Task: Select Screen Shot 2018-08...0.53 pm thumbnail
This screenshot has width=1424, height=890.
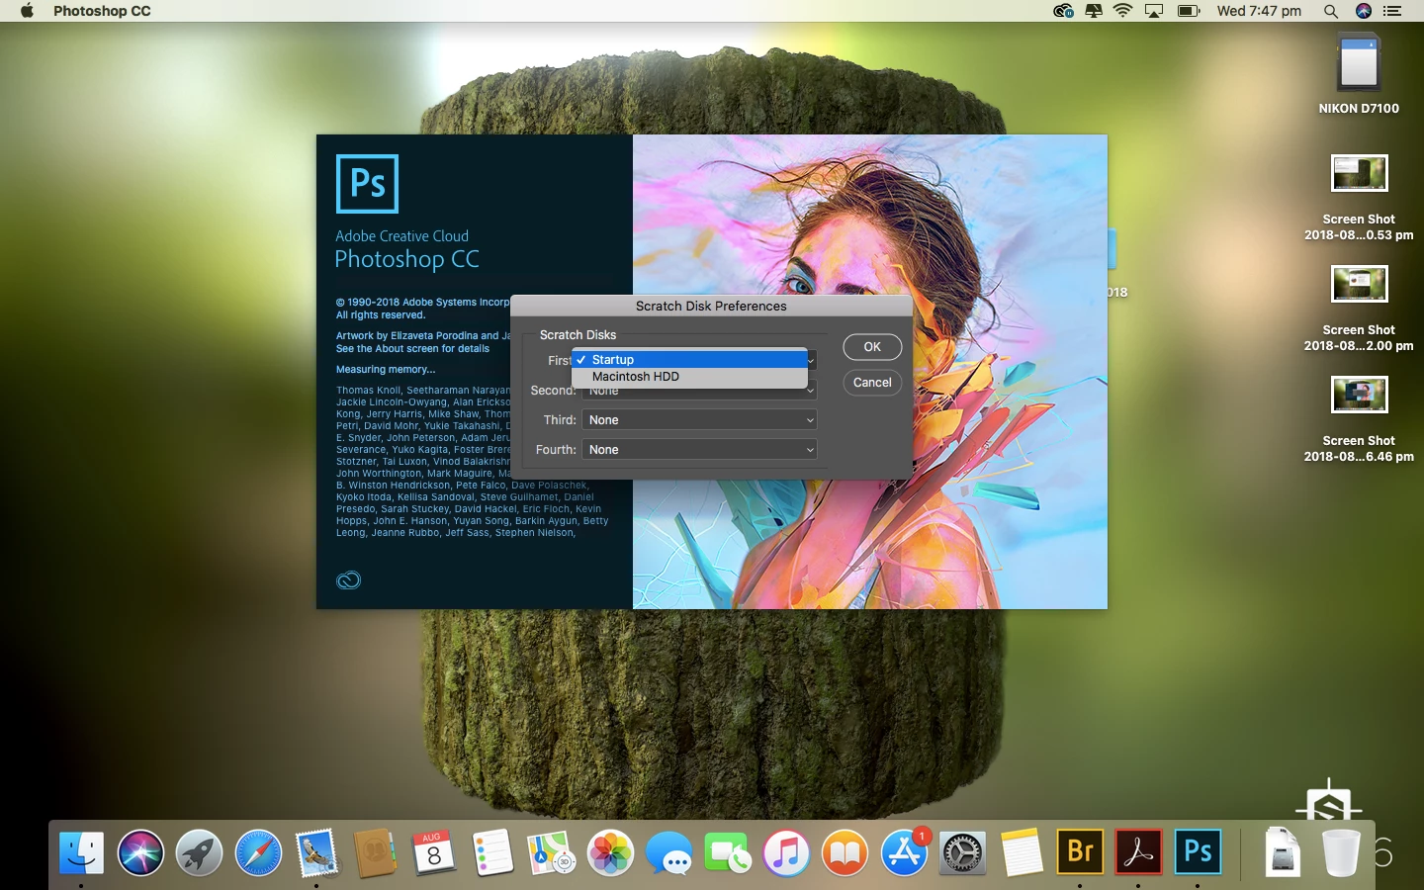Action: click(1359, 174)
